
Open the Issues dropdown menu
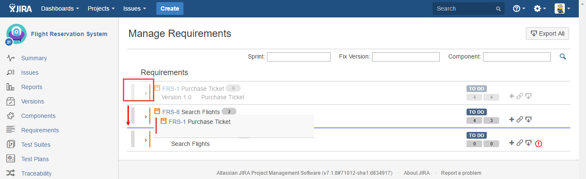[135, 8]
